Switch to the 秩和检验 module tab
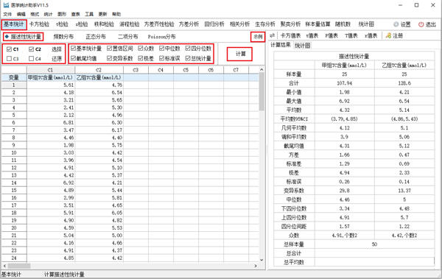Screen dimensions: 442x279 [104, 24]
